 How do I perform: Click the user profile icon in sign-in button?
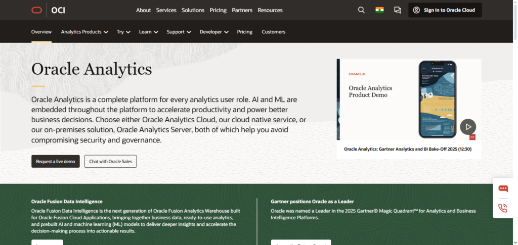pyautogui.click(x=417, y=10)
